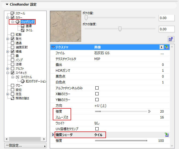Enable the 透過 channel checkbox

coord(13,43)
